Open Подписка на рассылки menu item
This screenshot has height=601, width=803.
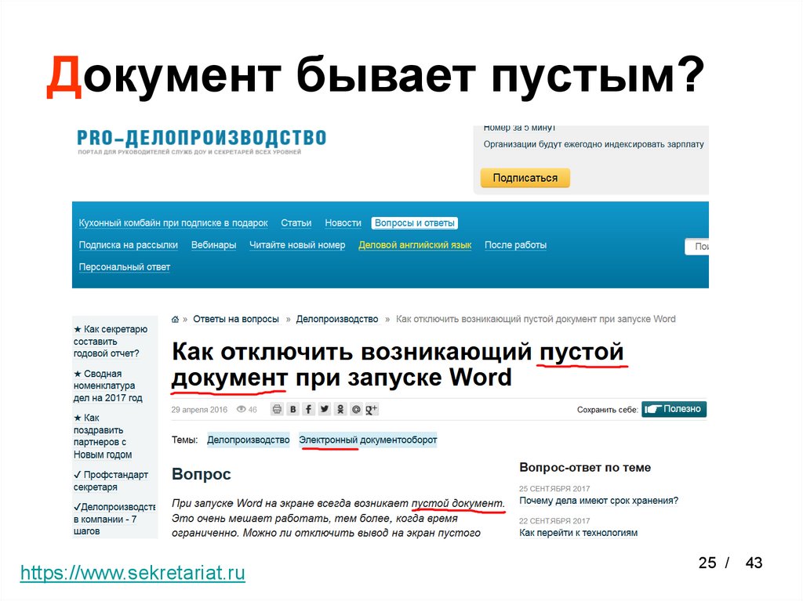tap(128, 245)
